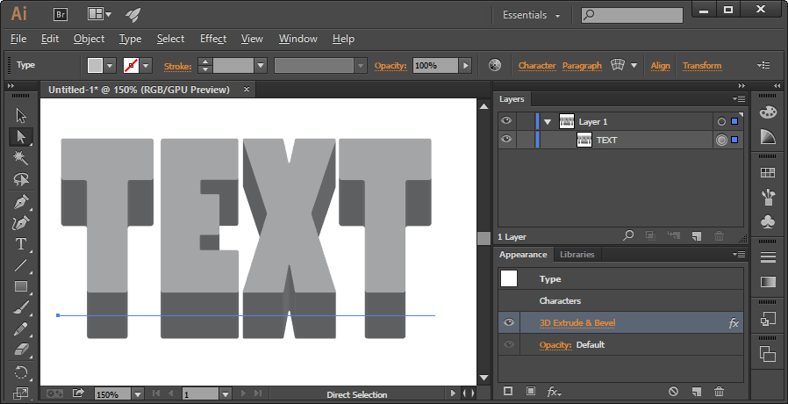Viewport: 788px width, 404px height.
Task: Select the Type tool
Action: pos(20,244)
